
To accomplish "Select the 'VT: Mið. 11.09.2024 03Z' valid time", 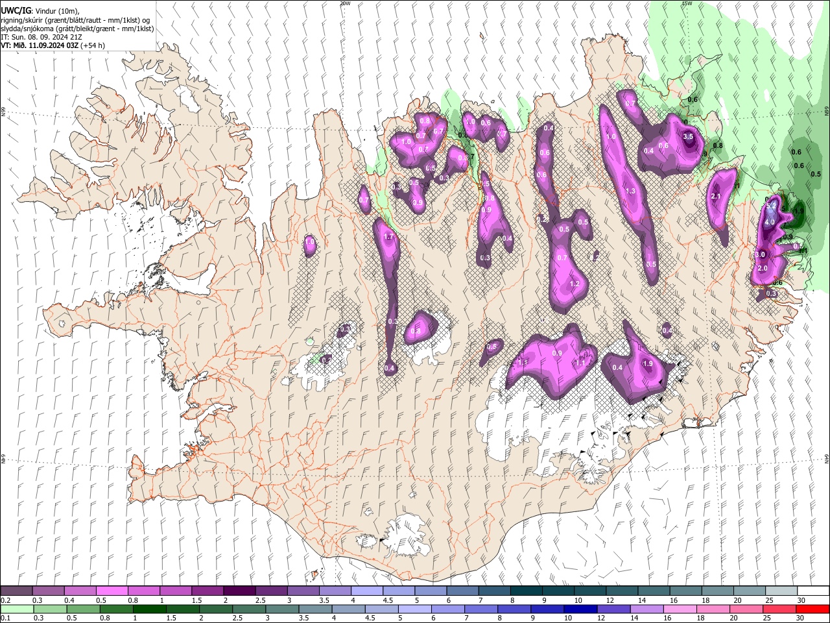I will tap(40, 45).
